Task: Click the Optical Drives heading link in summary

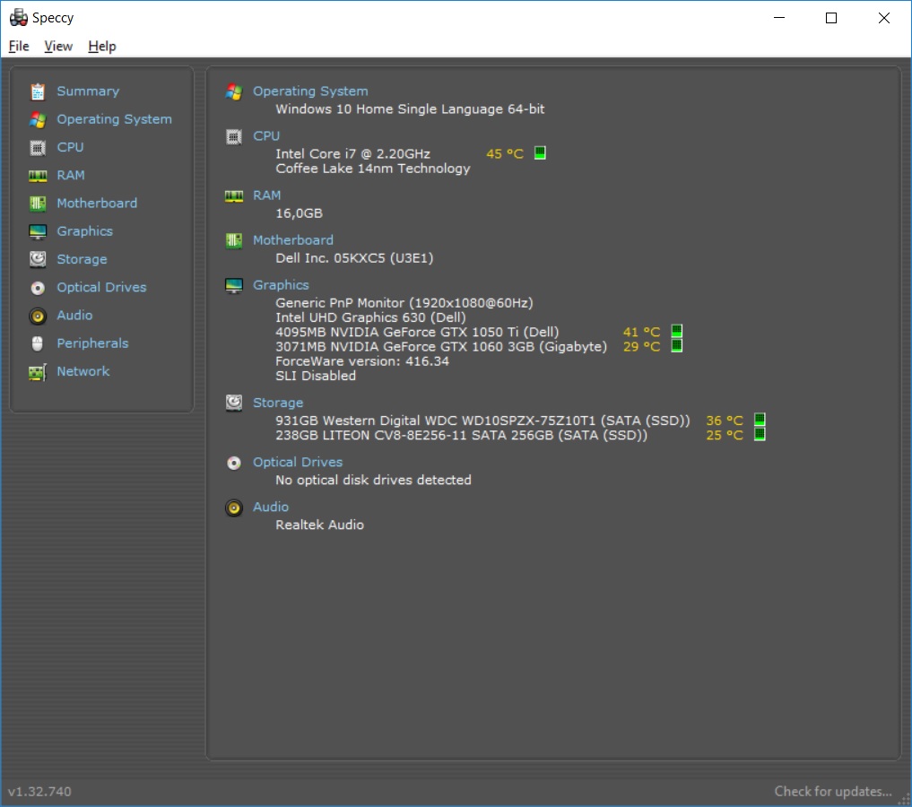Action: tap(297, 462)
